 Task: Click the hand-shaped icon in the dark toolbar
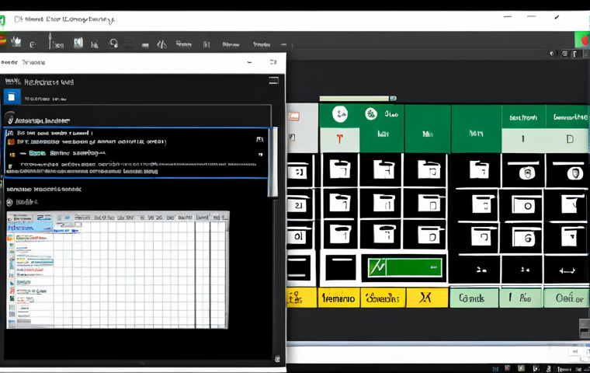[16, 41]
